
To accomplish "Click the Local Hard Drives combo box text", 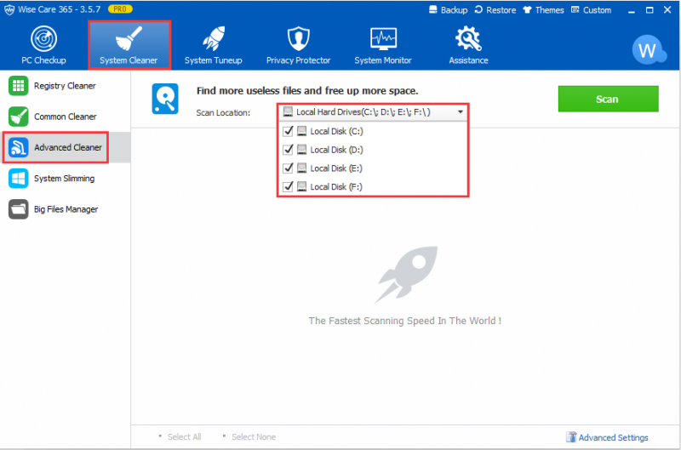I will tap(363, 112).
